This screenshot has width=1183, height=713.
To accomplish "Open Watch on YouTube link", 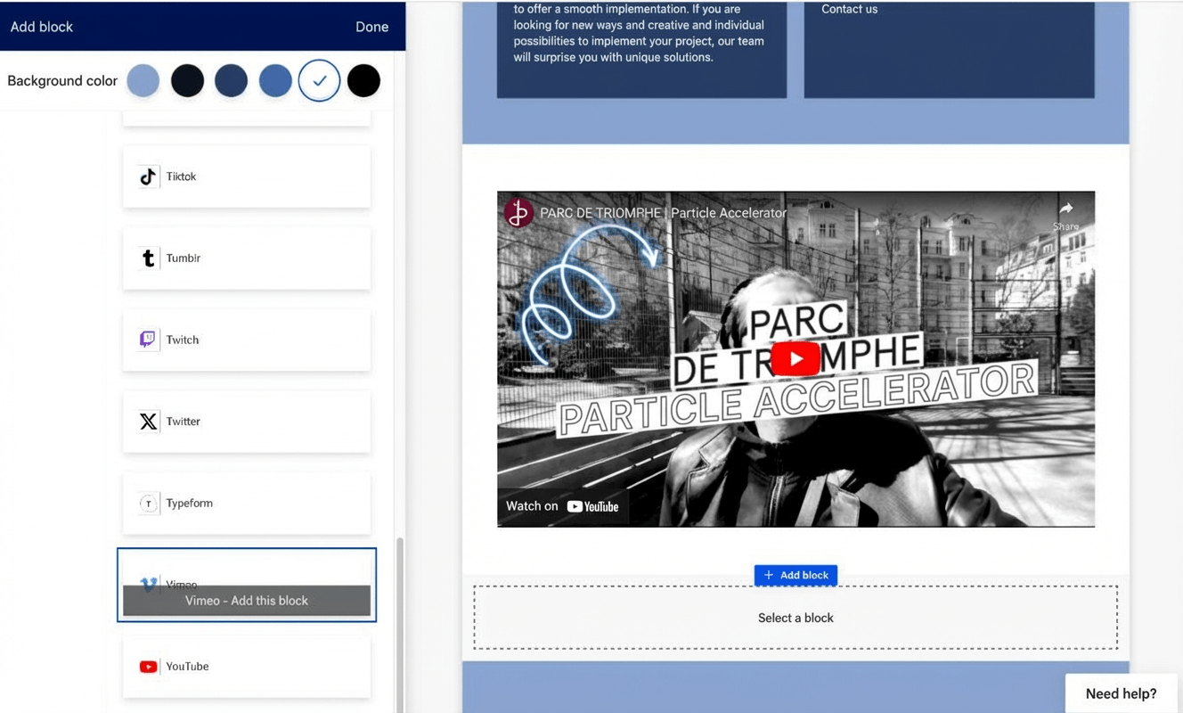I will 562,506.
